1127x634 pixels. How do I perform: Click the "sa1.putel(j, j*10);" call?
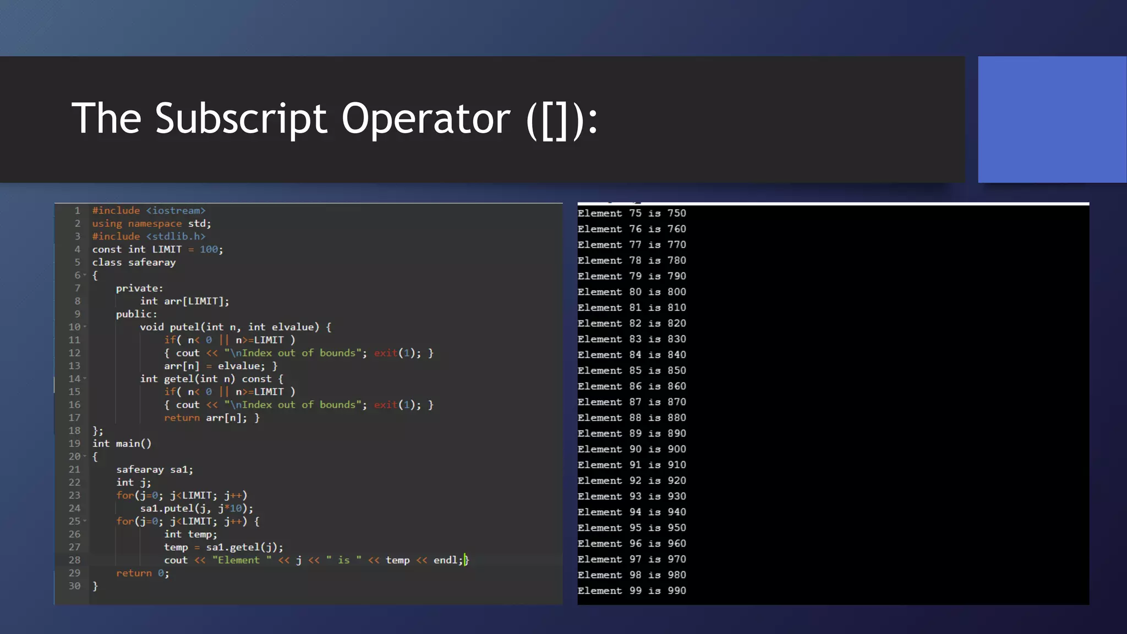(x=196, y=508)
